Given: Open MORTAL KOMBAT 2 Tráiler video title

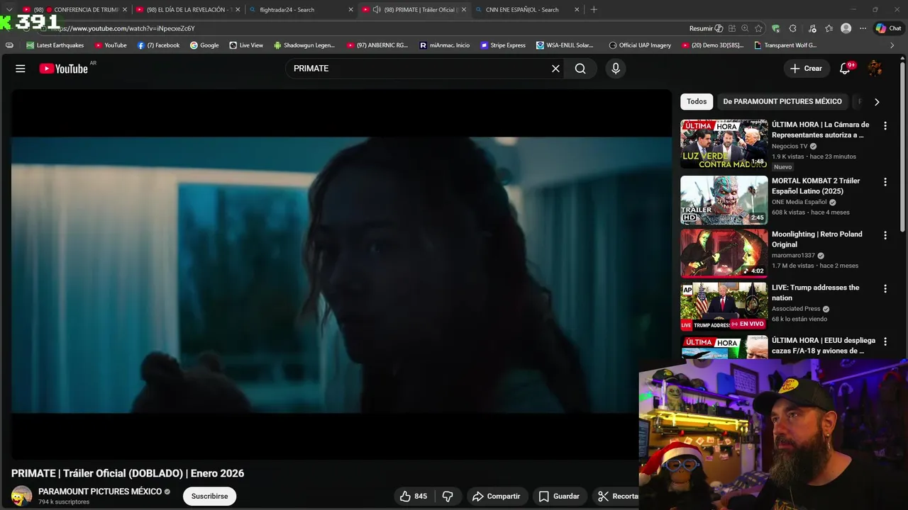Looking at the screenshot, I should click(x=816, y=186).
